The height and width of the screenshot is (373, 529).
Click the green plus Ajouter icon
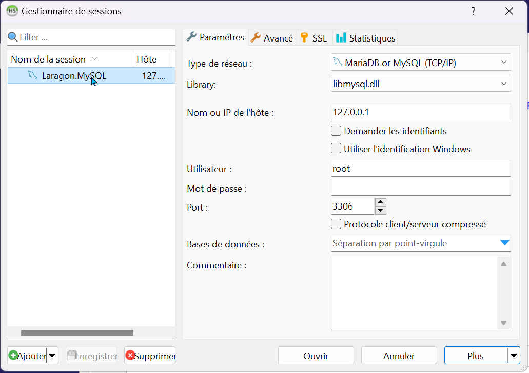(x=13, y=356)
